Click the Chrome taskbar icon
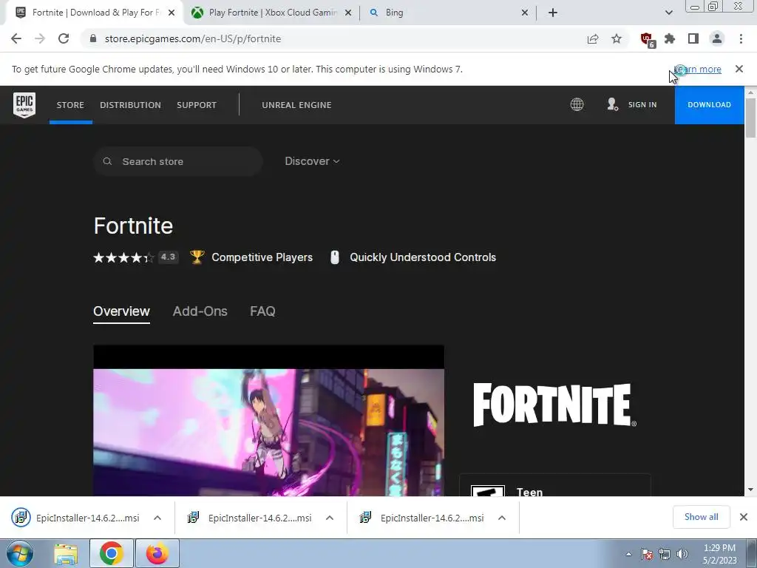The height and width of the screenshot is (568, 757). [x=112, y=553]
